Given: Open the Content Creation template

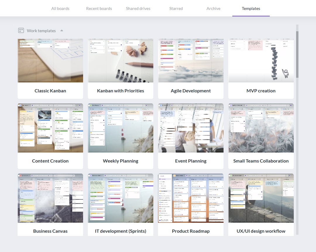Looking at the screenshot, I should 50,136.
